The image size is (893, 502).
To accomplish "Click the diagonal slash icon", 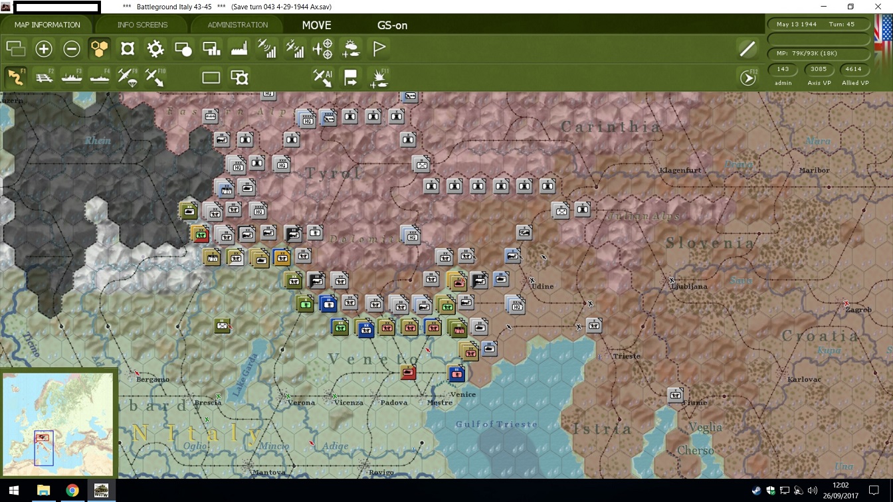I will [x=747, y=48].
